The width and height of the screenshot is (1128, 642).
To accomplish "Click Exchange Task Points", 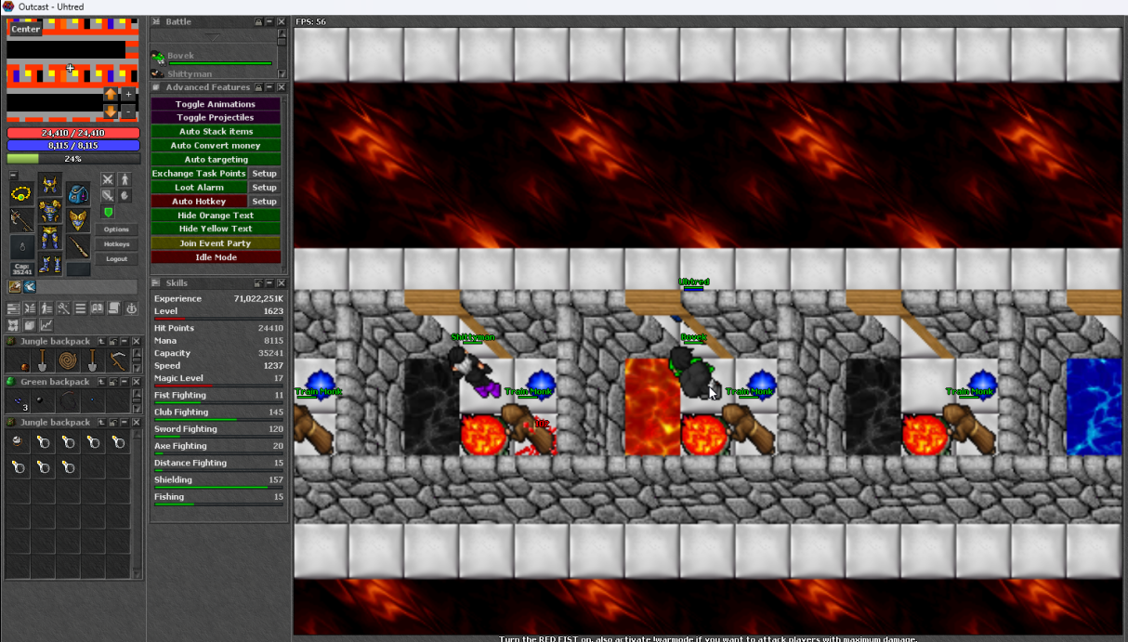I will point(199,174).
